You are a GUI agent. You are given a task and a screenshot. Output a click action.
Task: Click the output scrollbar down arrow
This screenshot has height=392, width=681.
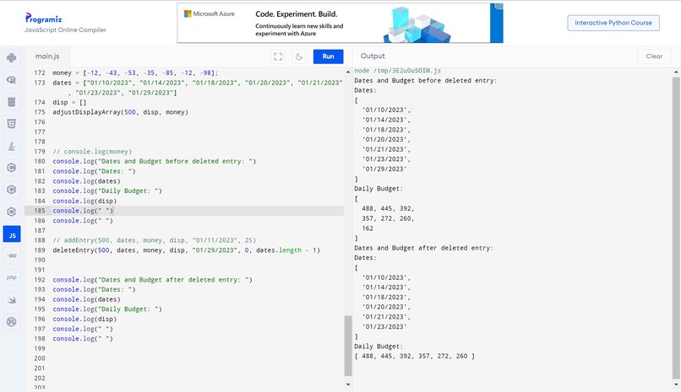click(x=676, y=384)
